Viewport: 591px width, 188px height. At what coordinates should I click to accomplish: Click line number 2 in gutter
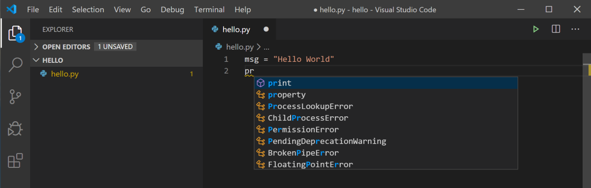click(226, 71)
